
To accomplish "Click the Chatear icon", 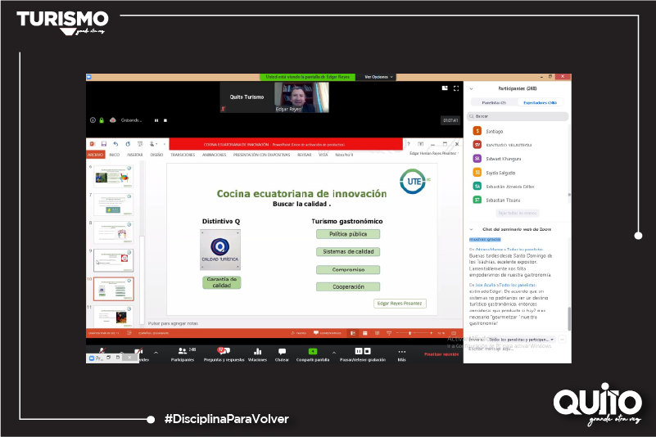I will 282,351.
